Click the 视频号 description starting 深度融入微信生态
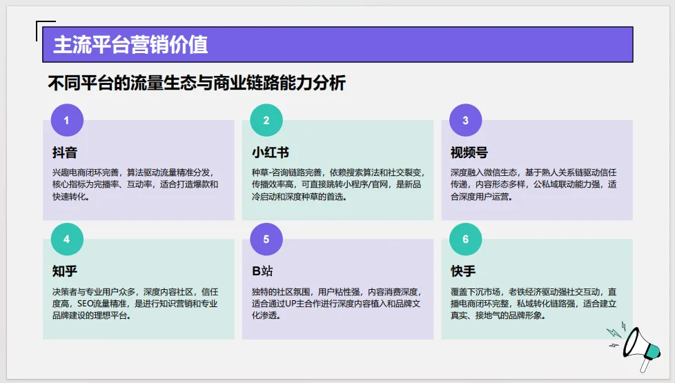The image size is (675, 383). coord(534,185)
